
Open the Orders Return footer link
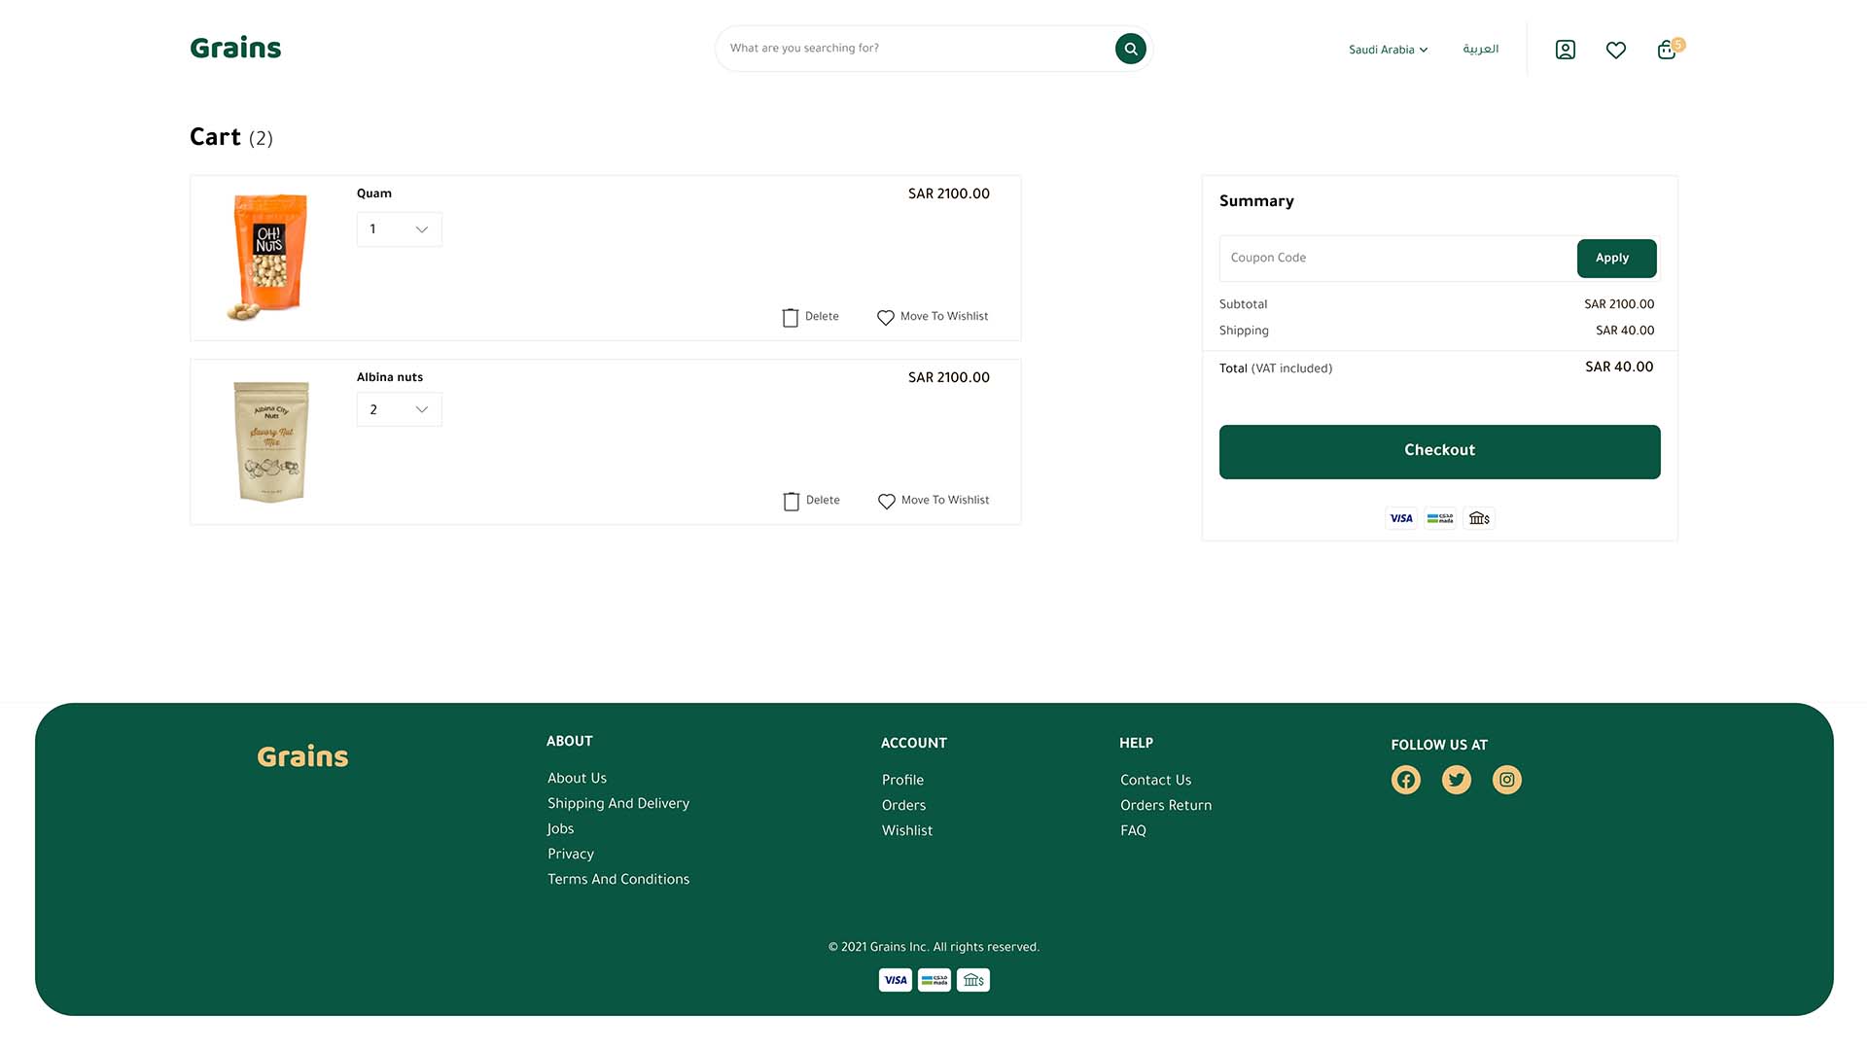click(x=1166, y=806)
